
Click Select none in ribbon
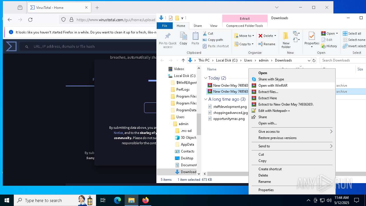[x=354, y=40]
